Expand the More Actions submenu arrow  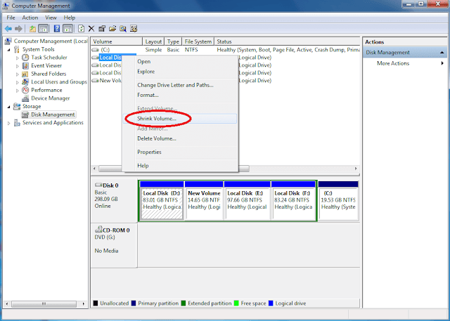click(442, 63)
